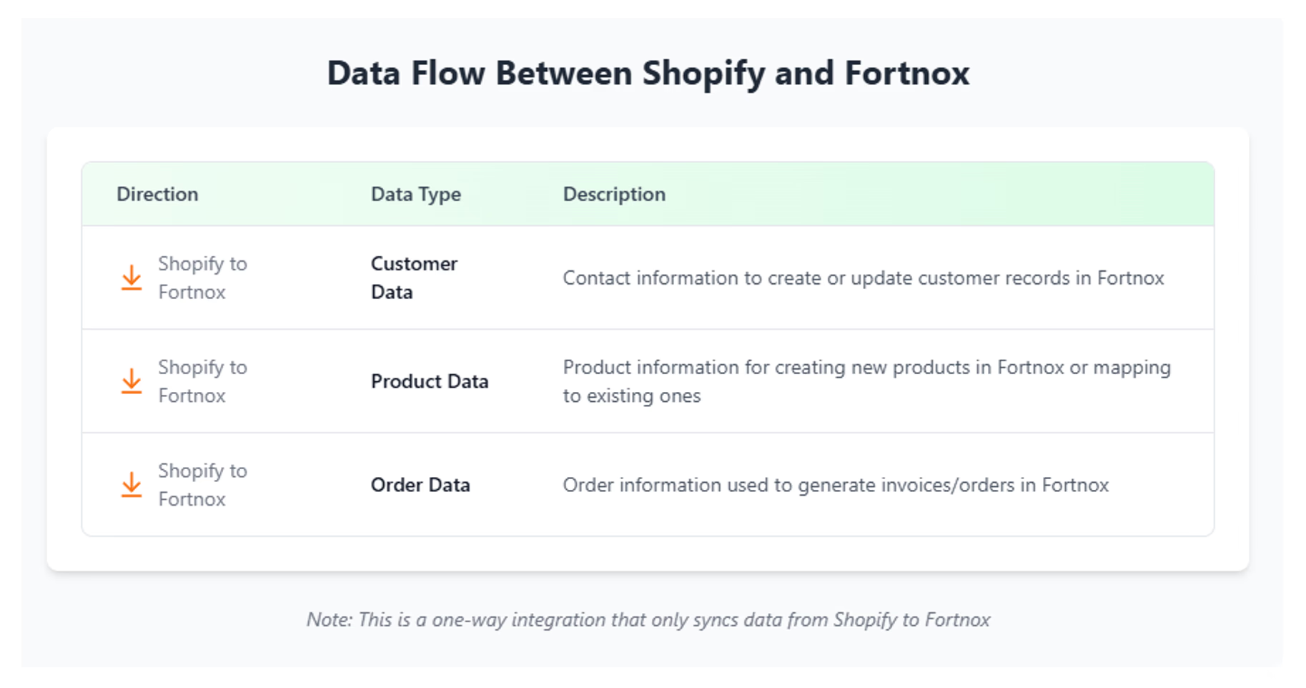
Task: Click the orange arrow icon in Product Data row
Action: (132, 381)
